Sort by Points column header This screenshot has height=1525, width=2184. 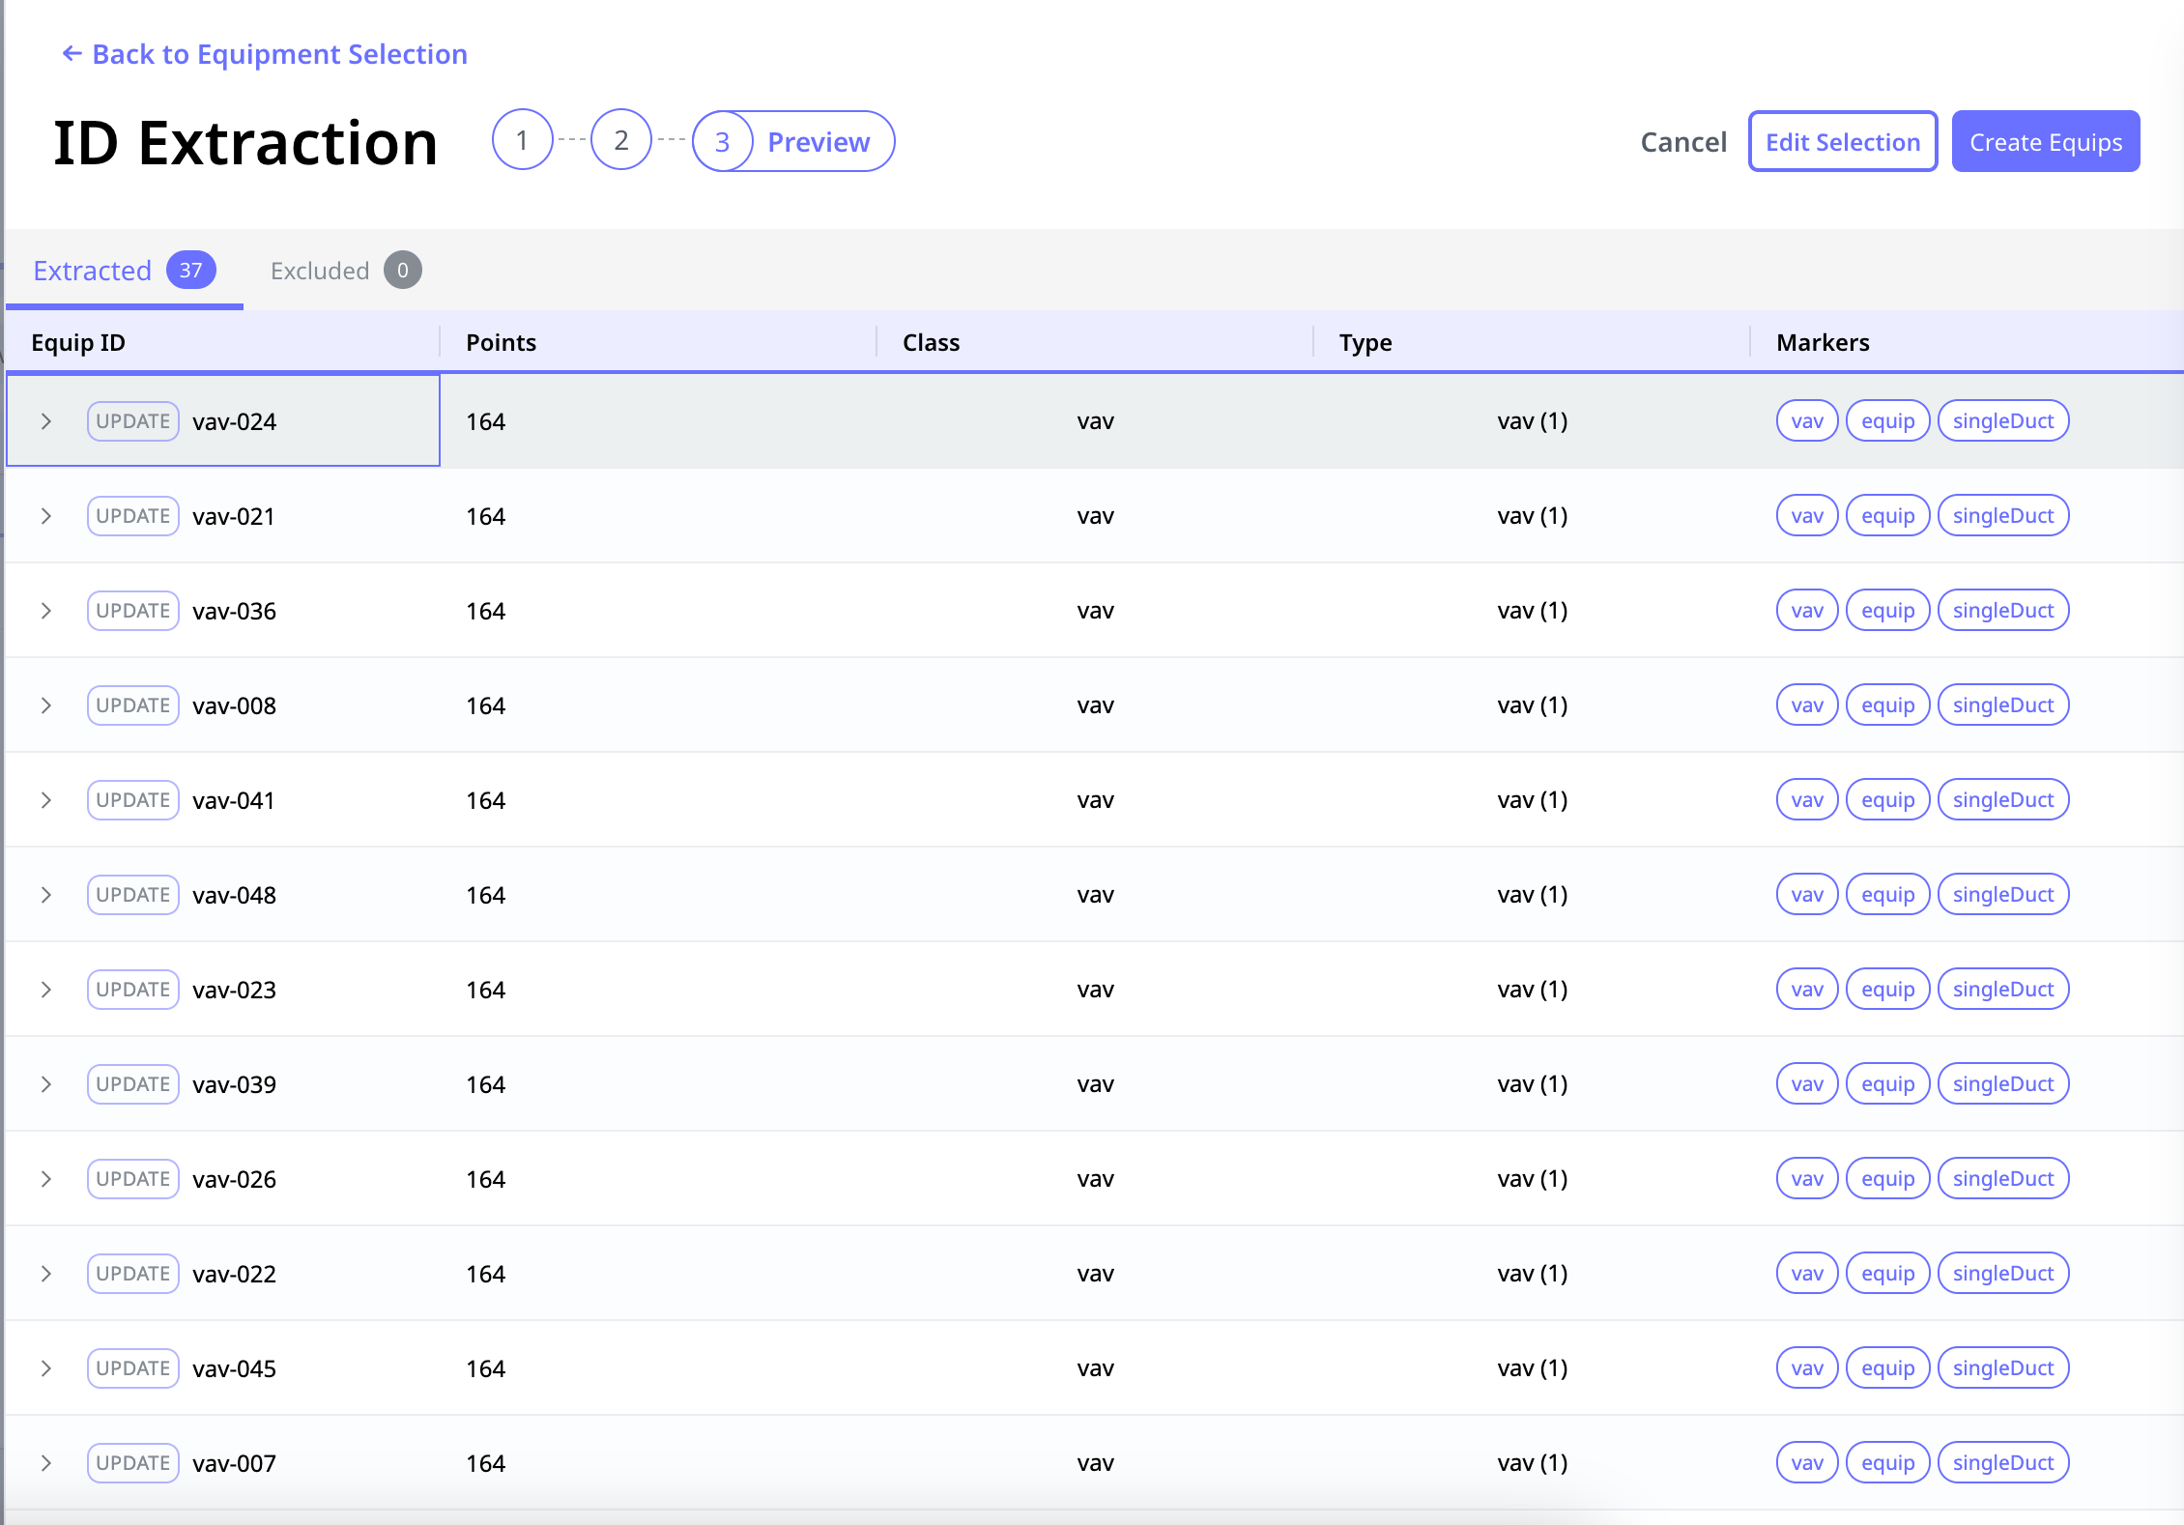(501, 342)
